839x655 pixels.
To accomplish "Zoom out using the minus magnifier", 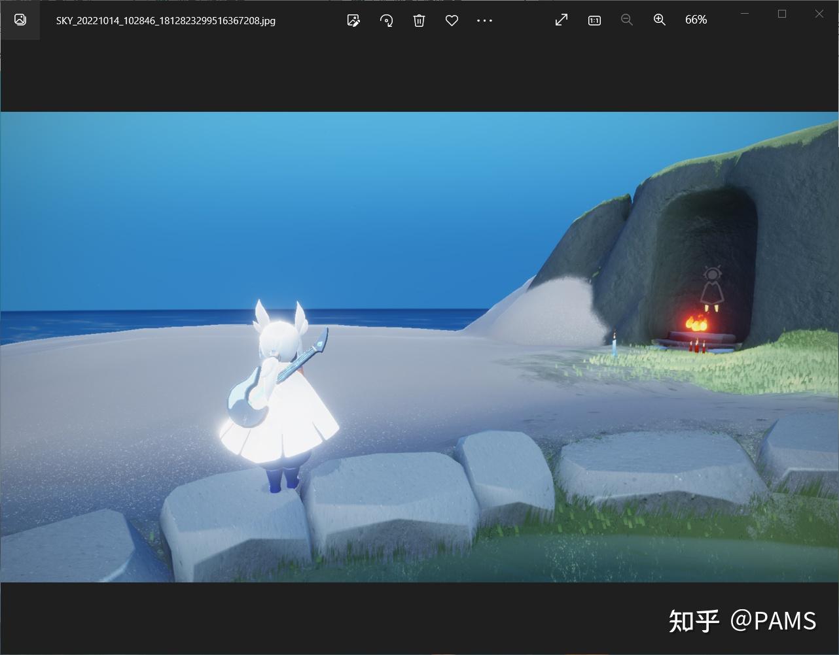I will coord(627,20).
